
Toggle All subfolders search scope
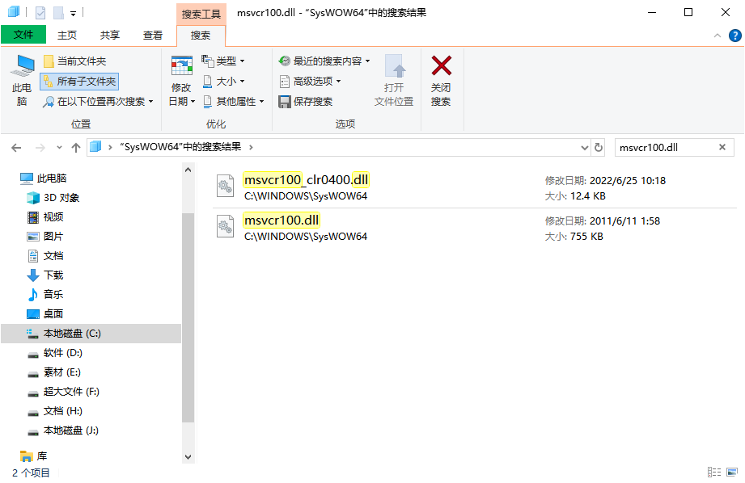79,81
